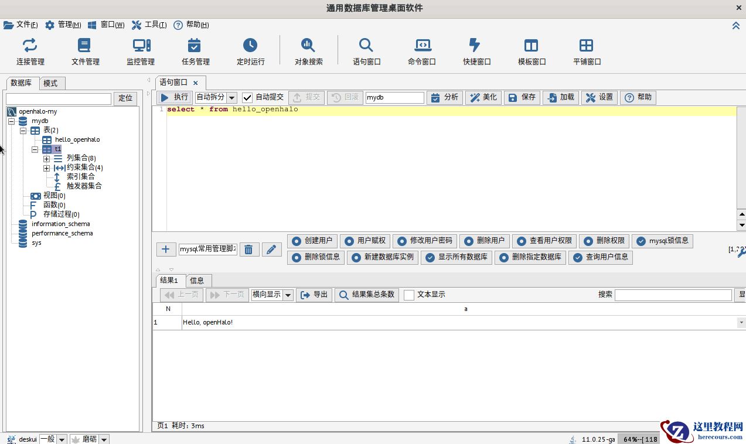Click the 导出 export button
This screenshot has width=746, height=444.
[314, 295]
